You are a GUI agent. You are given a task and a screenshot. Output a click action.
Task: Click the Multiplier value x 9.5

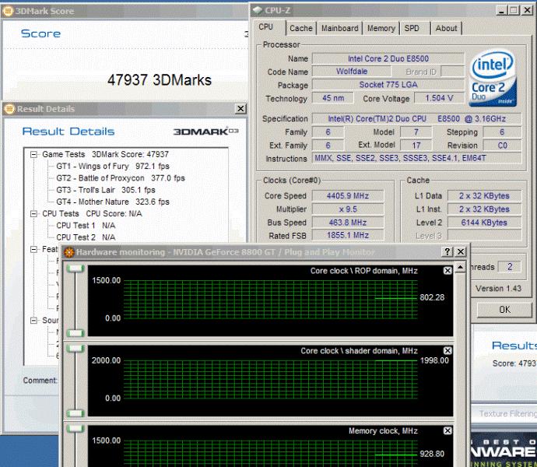point(348,209)
